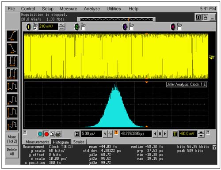
Task: Click the yellow channel 1 waveform display
Action: (116, 56)
